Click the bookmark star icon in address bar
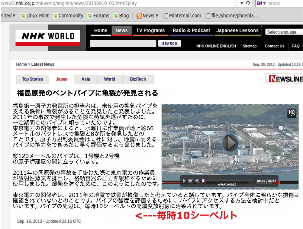 coord(236,3)
